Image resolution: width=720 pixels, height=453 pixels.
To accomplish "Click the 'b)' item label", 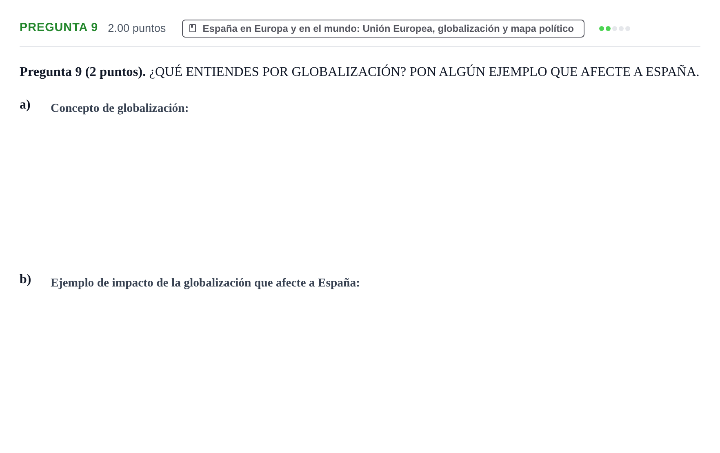I will pos(25,279).
